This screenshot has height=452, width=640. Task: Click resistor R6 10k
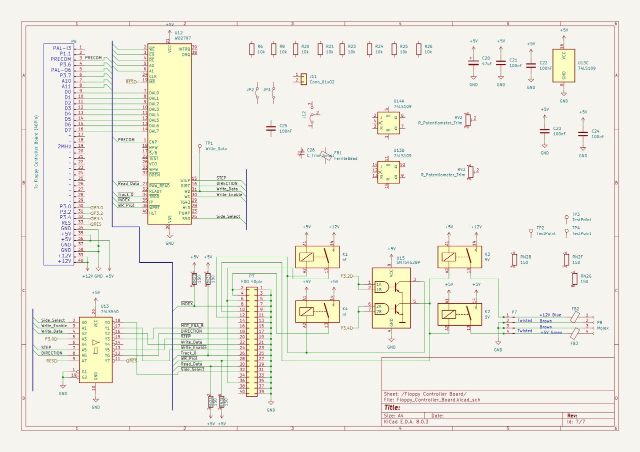click(252, 49)
